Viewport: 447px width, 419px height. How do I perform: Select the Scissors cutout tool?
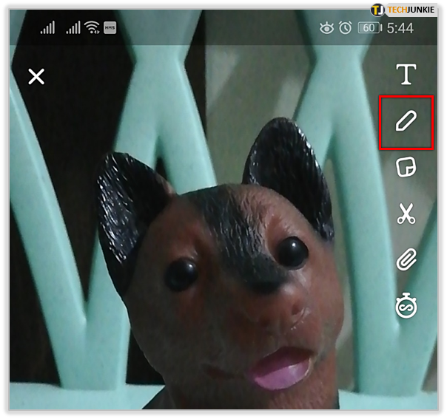click(x=406, y=214)
